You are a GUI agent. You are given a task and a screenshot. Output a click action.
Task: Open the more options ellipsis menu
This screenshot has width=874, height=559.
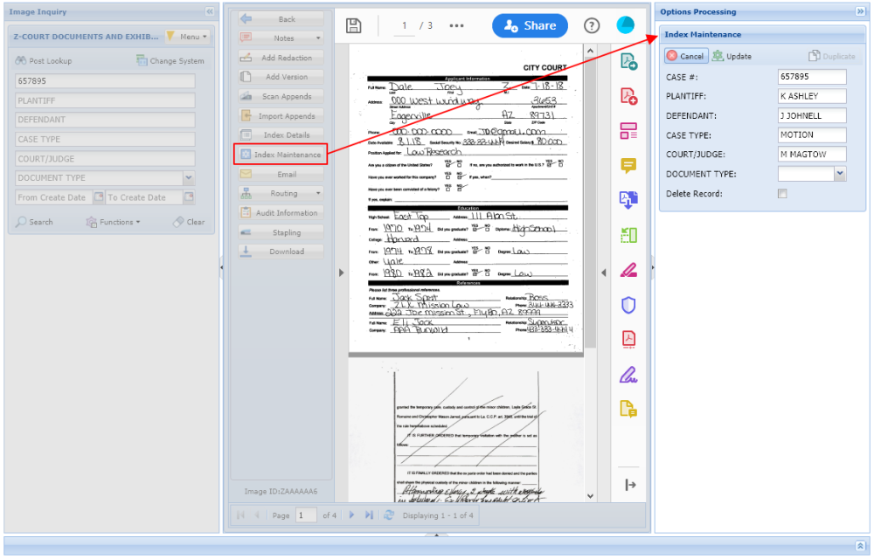(x=455, y=25)
